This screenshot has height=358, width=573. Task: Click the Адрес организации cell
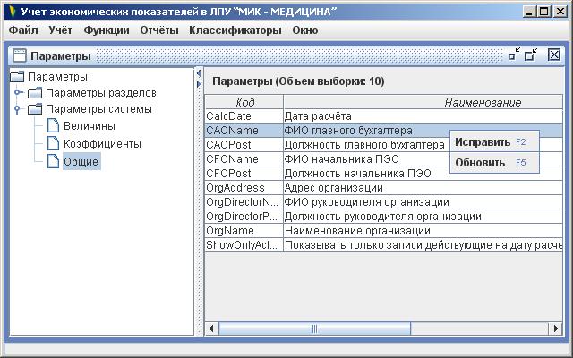coord(423,188)
